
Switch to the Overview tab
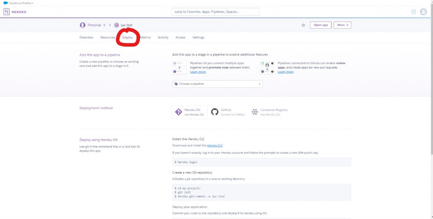tap(86, 37)
